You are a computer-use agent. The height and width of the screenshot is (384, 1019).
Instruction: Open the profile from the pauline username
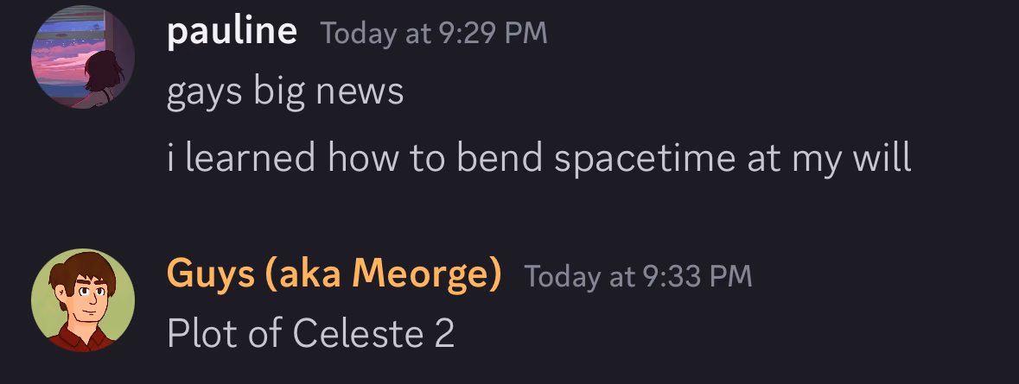tap(232, 31)
